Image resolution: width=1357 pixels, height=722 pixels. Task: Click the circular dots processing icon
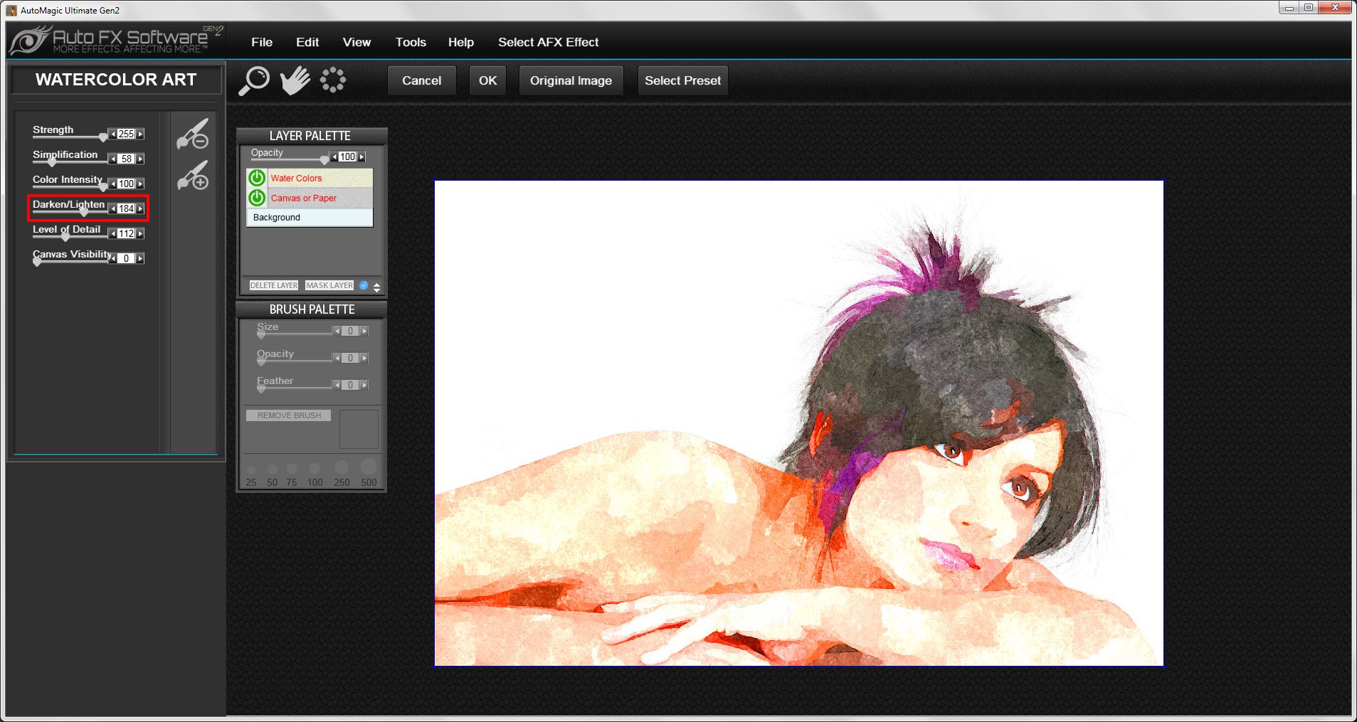pos(332,80)
